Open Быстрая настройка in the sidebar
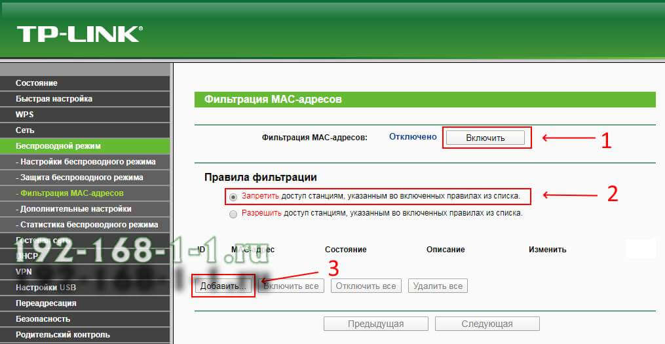665x344 pixels. point(54,99)
